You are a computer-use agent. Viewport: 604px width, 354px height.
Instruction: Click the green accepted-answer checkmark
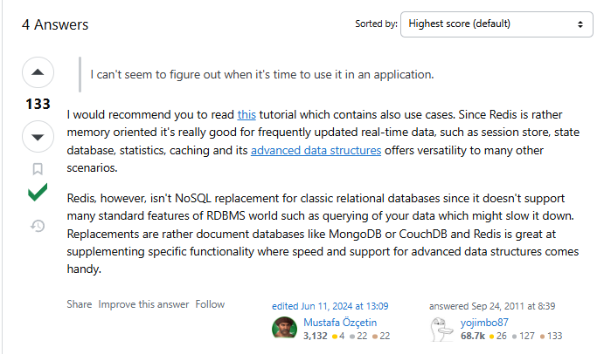point(38,192)
